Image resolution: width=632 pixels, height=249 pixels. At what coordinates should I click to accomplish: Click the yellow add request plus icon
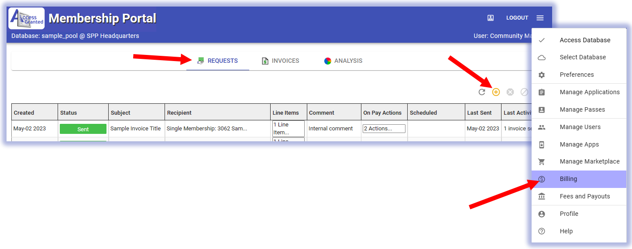click(496, 92)
